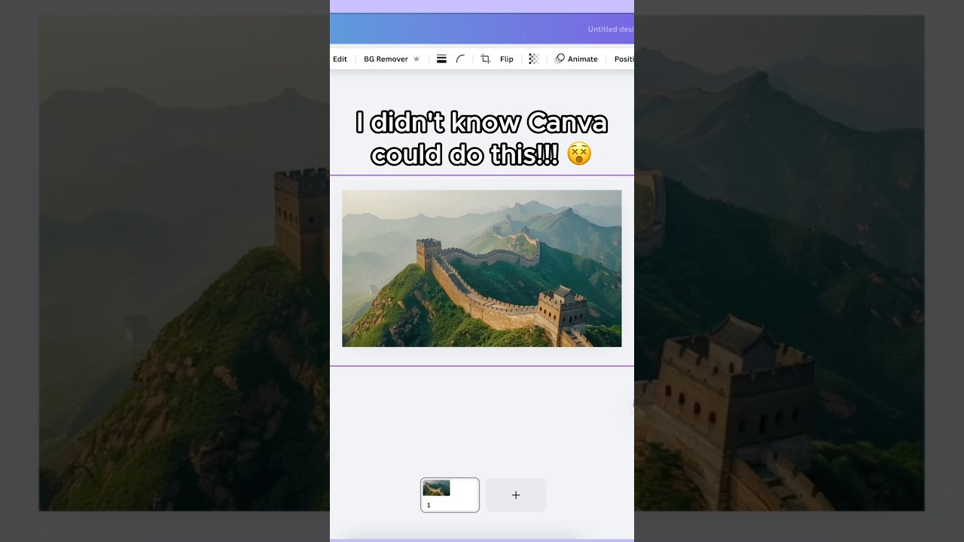The height and width of the screenshot is (542, 964).
Task: Open the Position option
Action: 624,59
